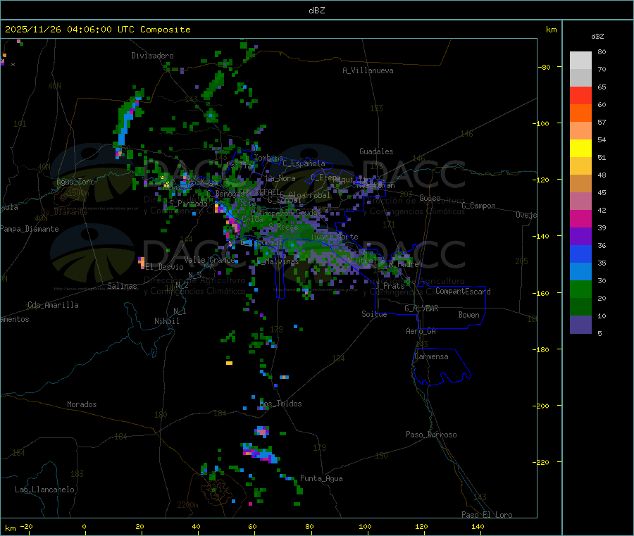Click the C_Española map label
The image size is (634, 536).
click(x=304, y=163)
